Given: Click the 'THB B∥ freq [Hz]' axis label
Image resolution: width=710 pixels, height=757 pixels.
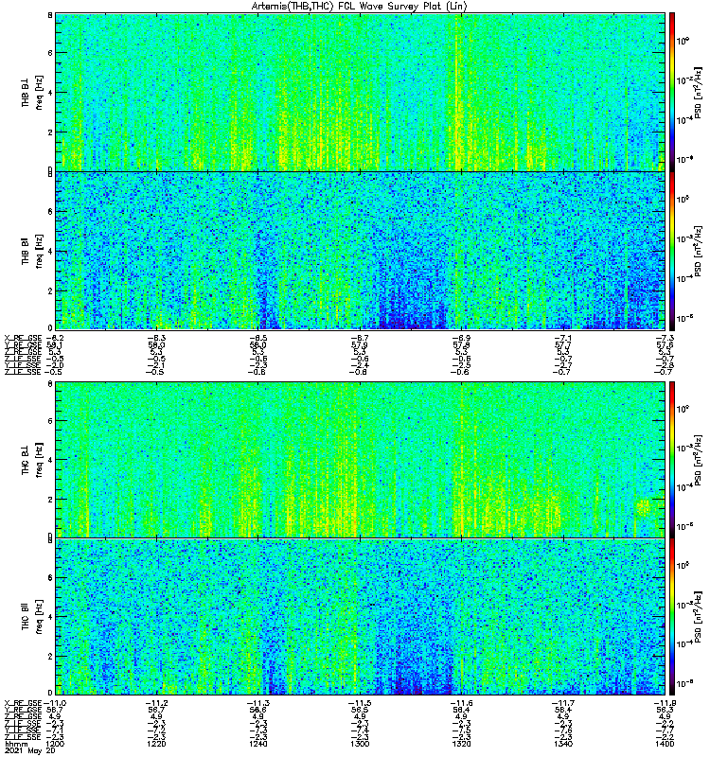Looking at the screenshot, I should point(32,251).
